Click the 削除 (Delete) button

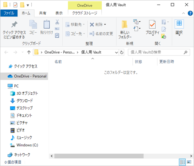96,24
